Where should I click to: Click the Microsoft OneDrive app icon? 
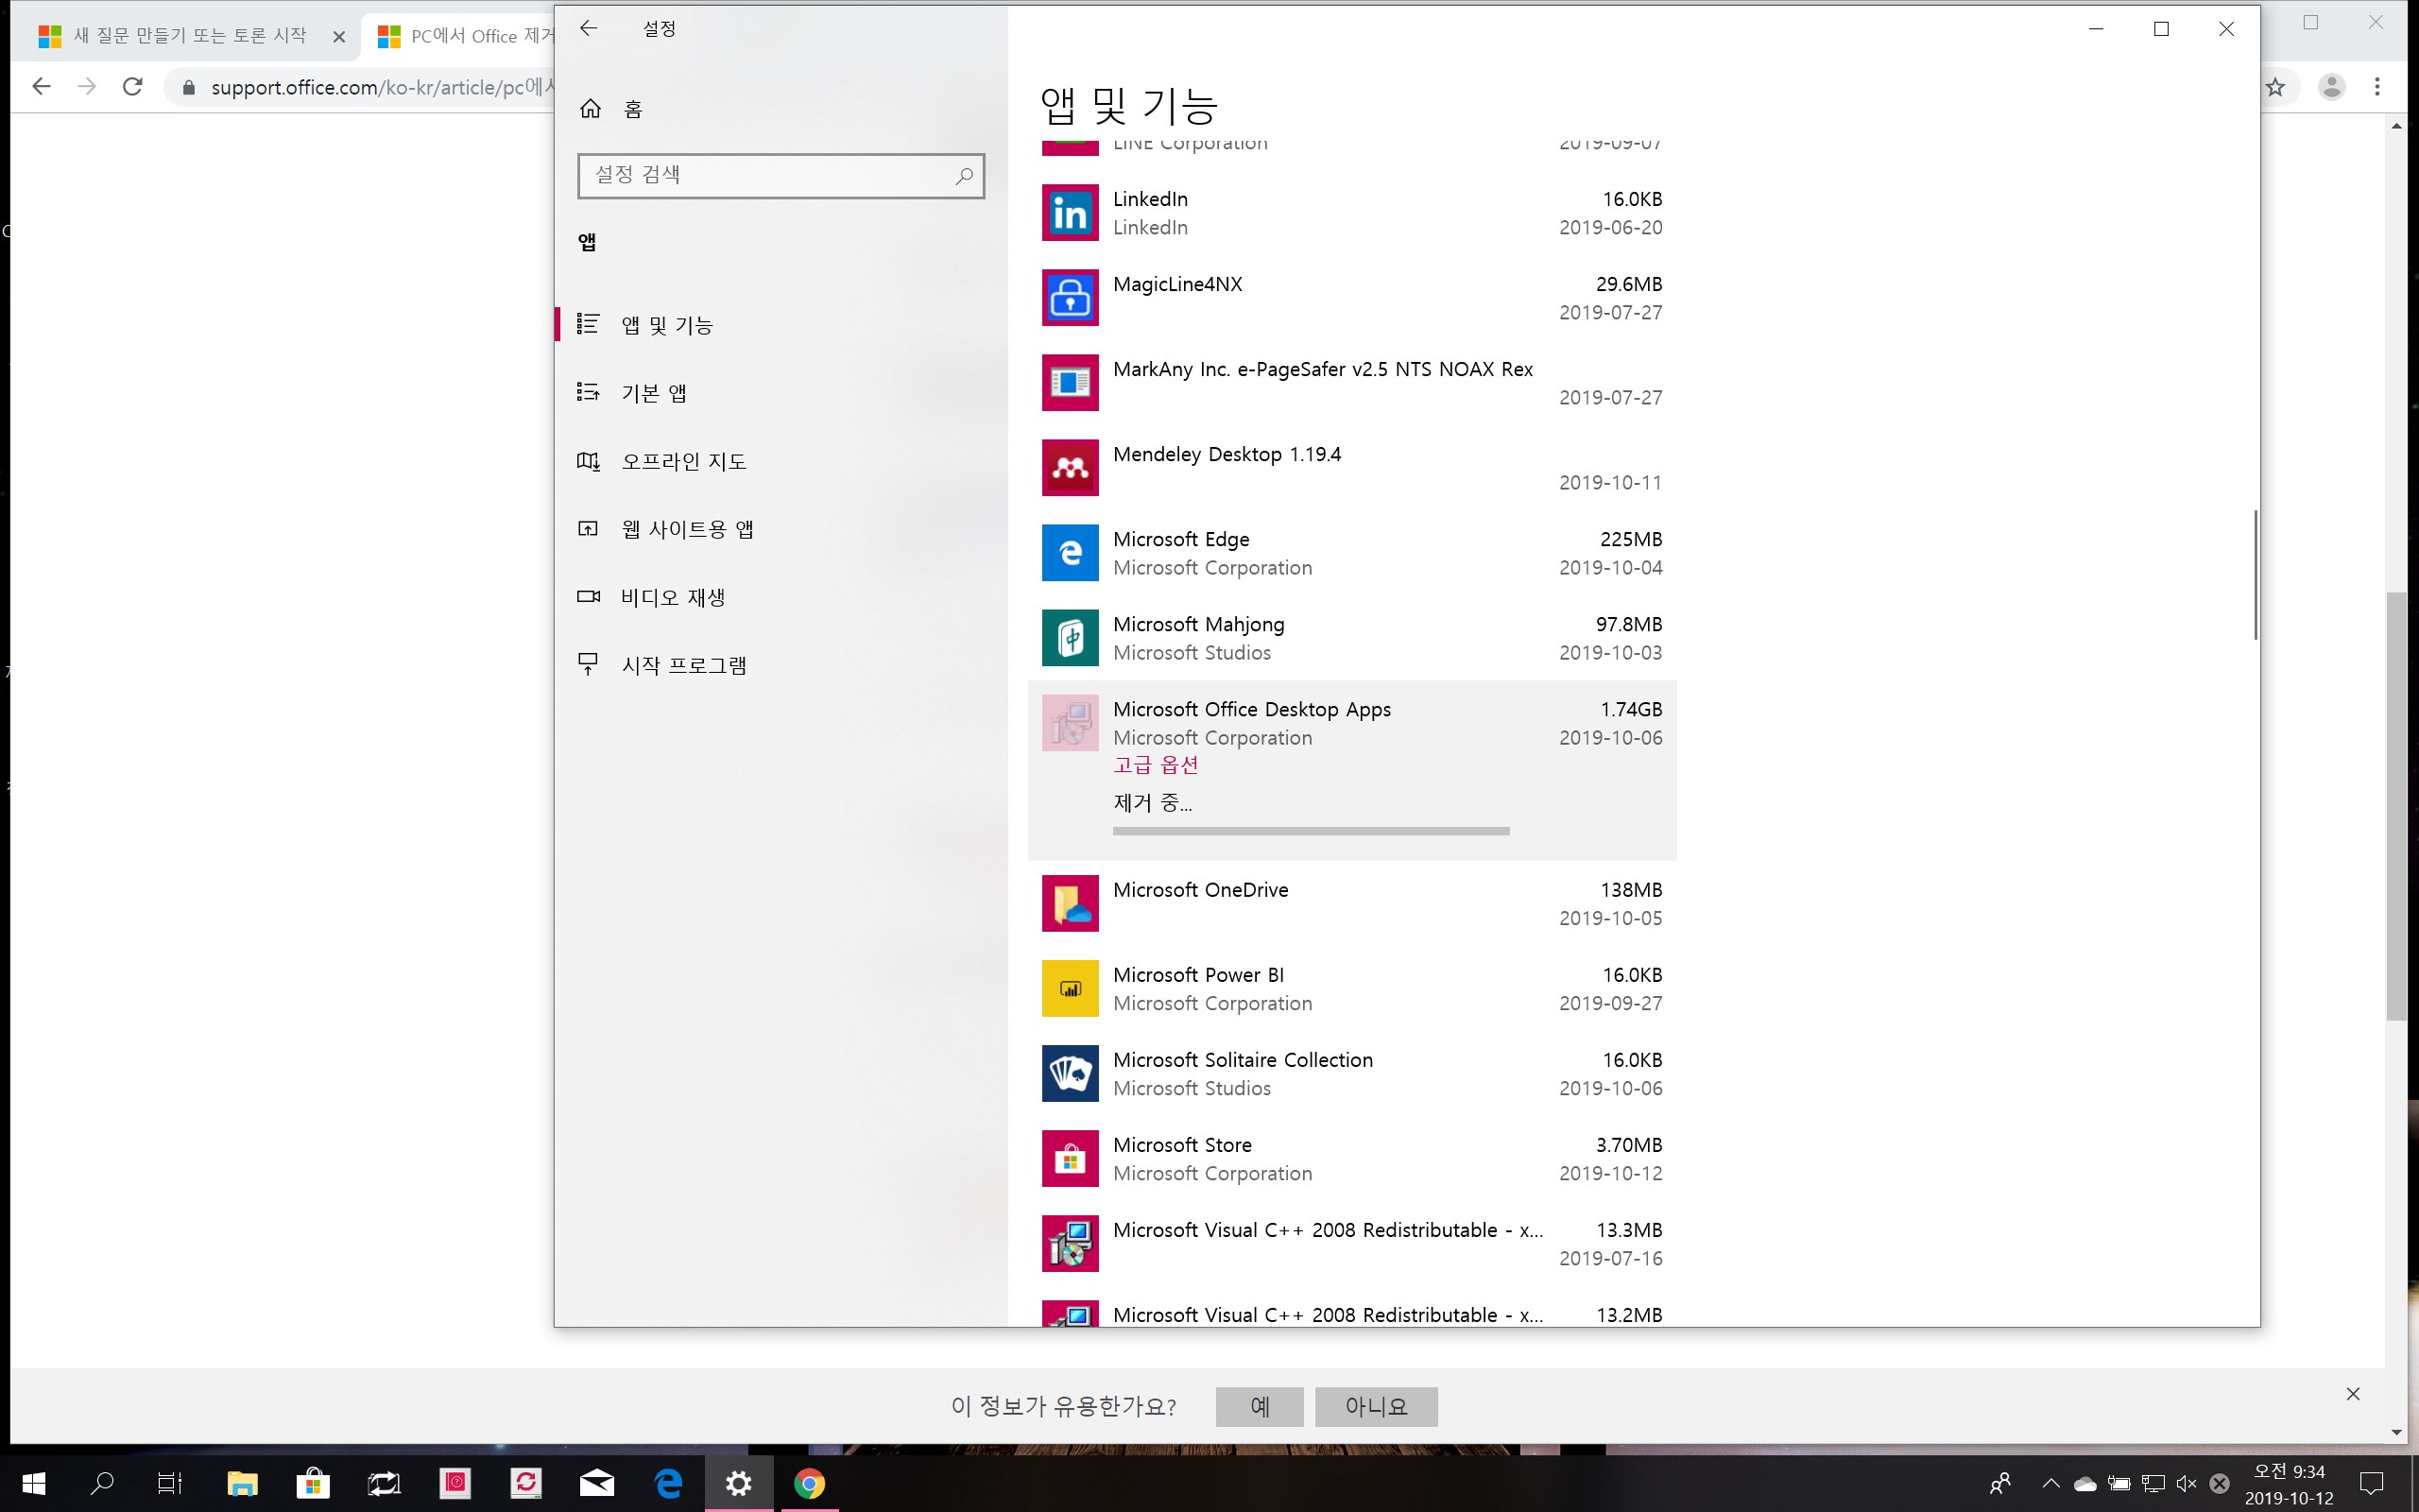1070,903
